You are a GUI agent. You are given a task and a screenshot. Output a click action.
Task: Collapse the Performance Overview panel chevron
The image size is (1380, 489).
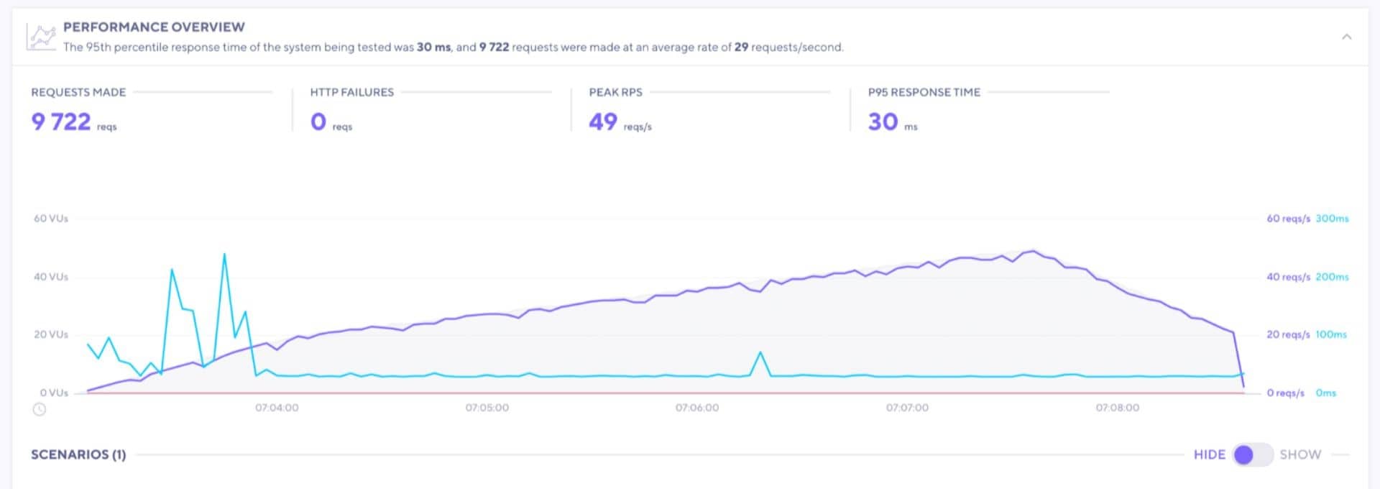click(x=1346, y=37)
